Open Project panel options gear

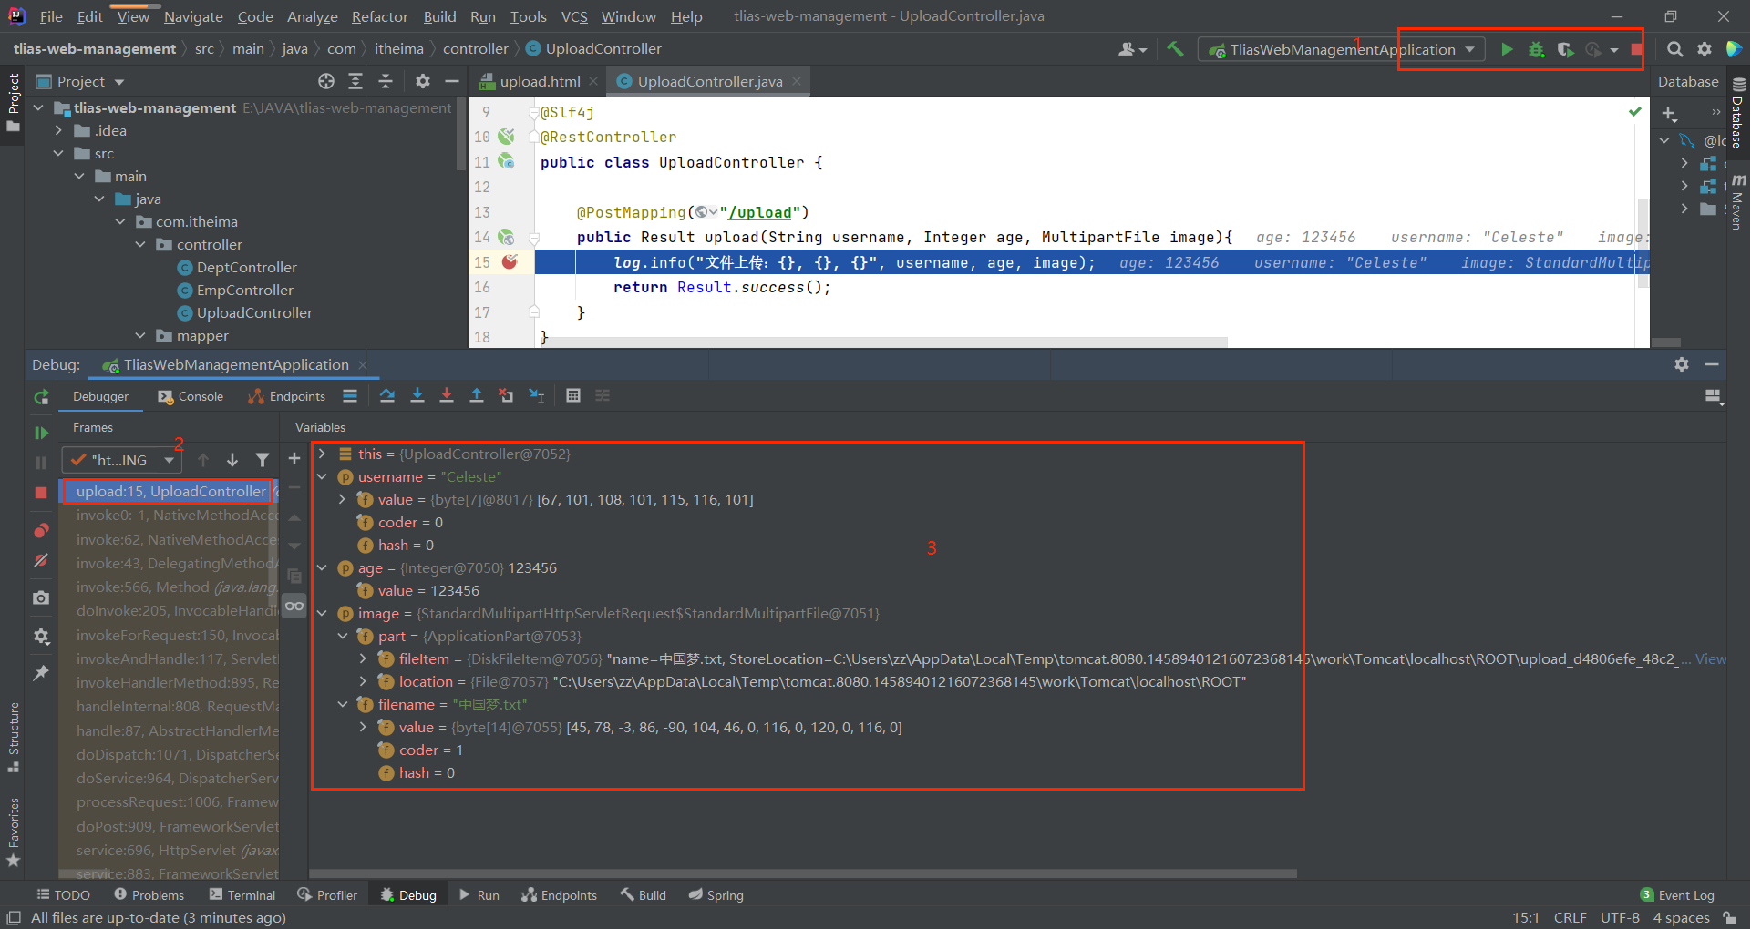point(423,81)
